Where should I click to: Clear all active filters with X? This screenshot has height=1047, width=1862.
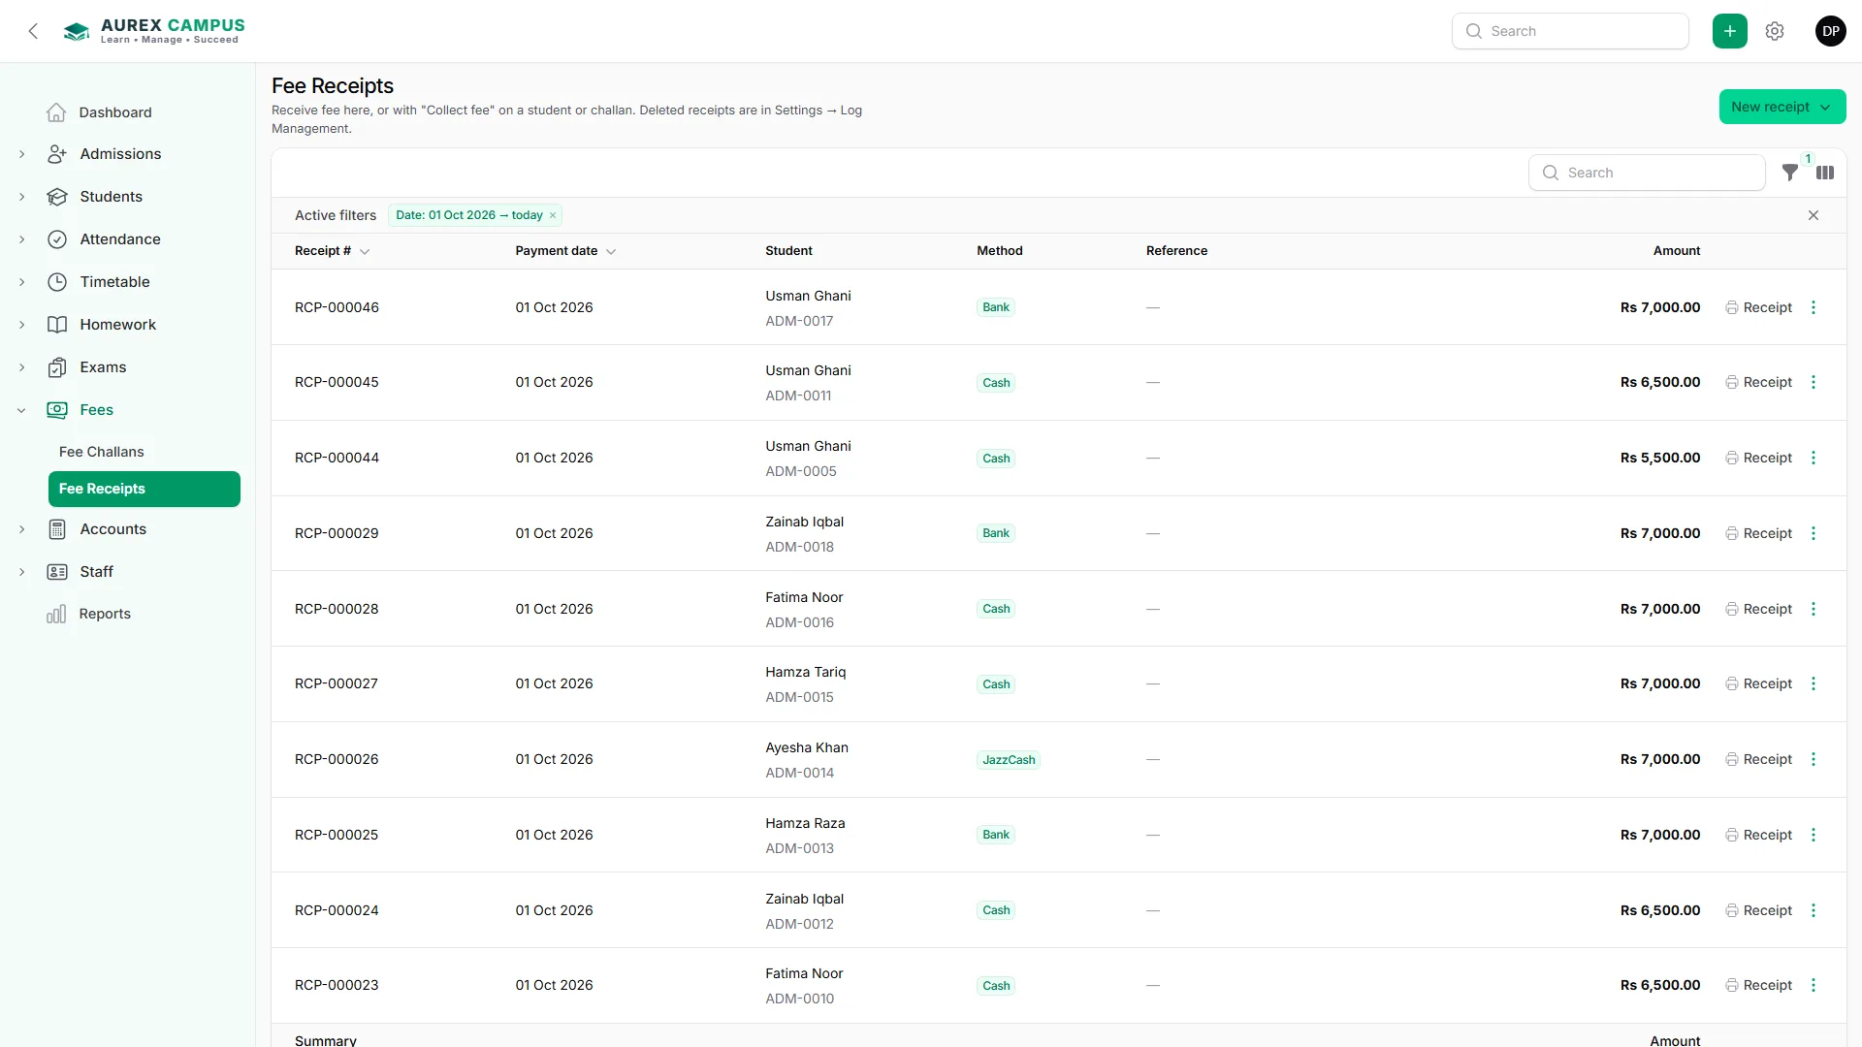[x=1814, y=215]
